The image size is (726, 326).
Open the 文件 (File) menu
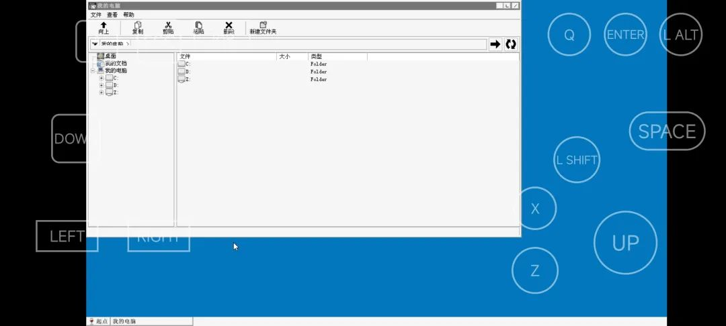(96, 15)
